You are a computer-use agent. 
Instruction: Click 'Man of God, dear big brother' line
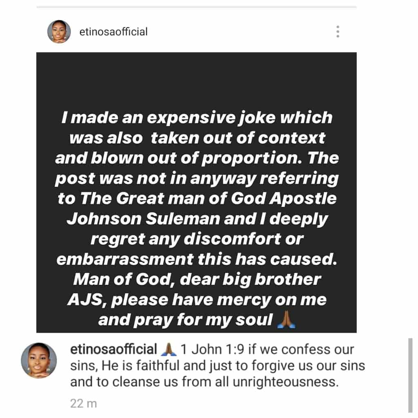click(196, 280)
